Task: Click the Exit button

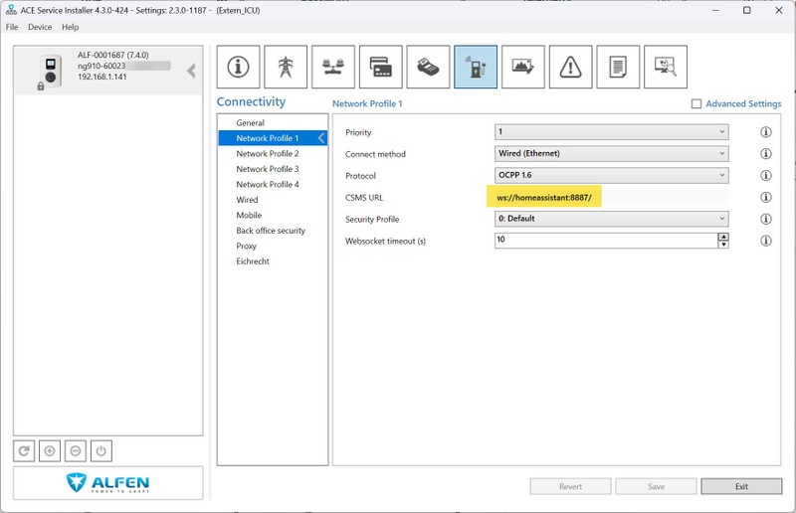Action: click(741, 486)
